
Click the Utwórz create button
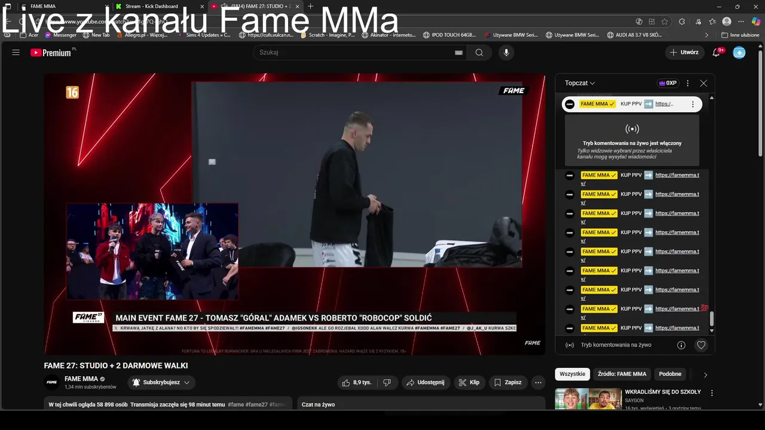684,53
